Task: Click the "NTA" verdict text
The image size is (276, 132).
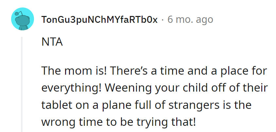Action: [52, 43]
